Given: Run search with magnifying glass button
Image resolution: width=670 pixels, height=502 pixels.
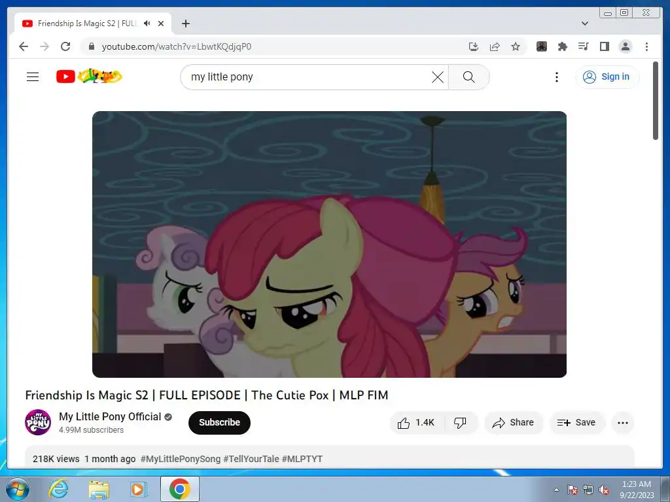Looking at the screenshot, I should tap(468, 77).
